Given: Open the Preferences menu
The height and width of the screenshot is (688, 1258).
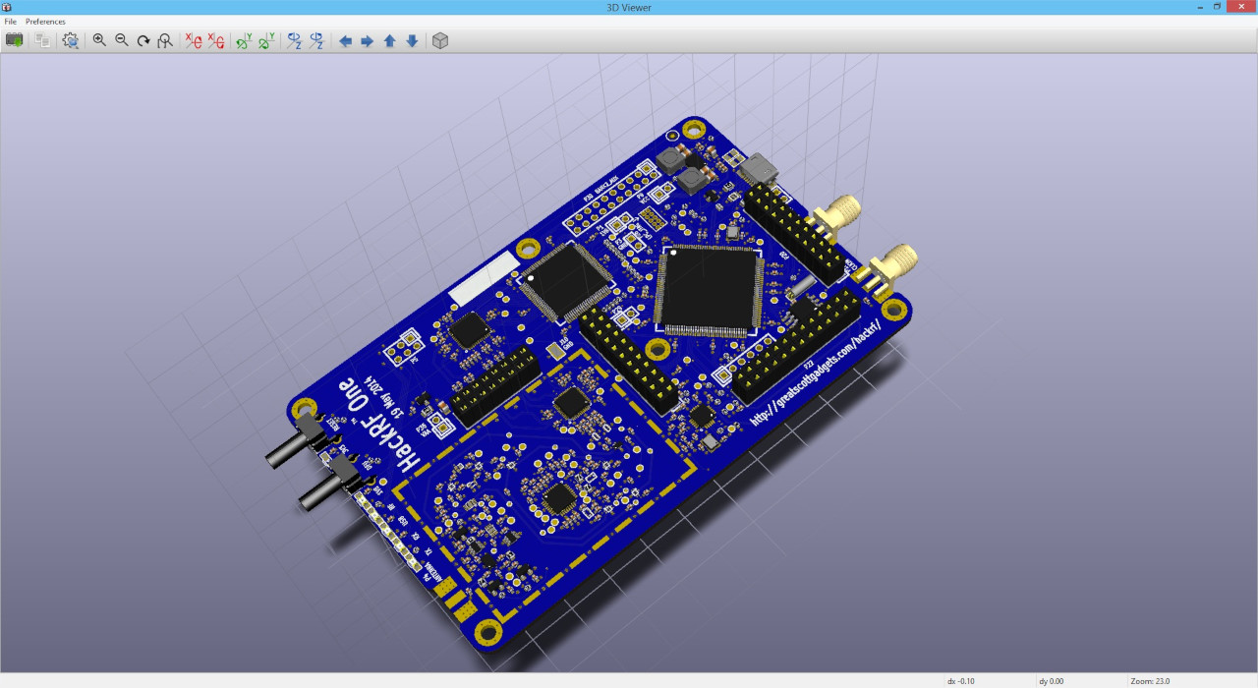Looking at the screenshot, I should pyautogui.click(x=45, y=22).
